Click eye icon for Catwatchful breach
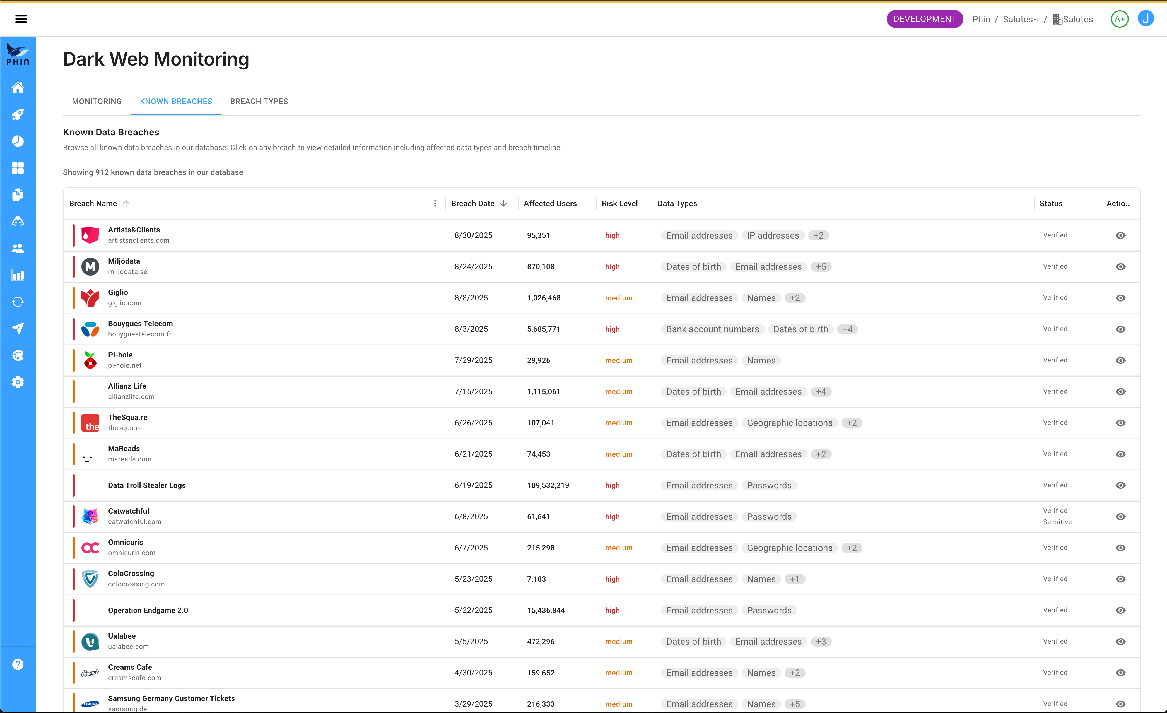Image resolution: width=1167 pixels, height=713 pixels. point(1120,516)
